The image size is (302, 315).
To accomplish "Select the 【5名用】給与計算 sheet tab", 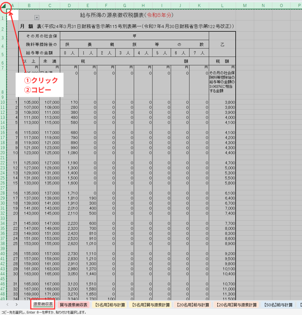I will click(x=110, y=305).
